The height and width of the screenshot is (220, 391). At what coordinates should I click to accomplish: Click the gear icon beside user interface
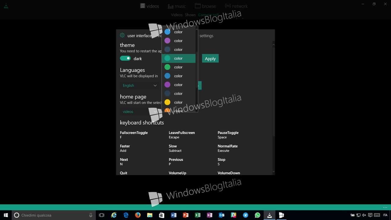point(122,35)
